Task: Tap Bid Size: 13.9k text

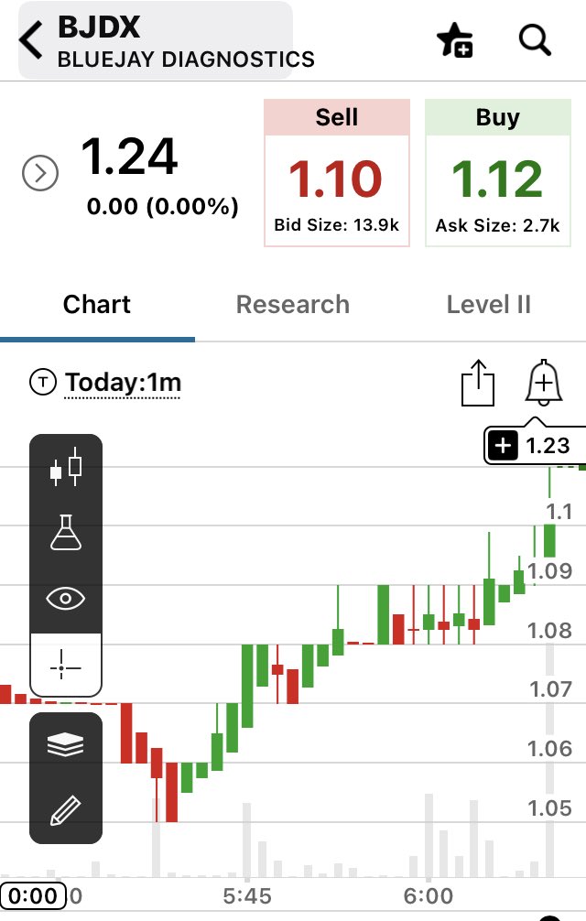Action: 336,225
